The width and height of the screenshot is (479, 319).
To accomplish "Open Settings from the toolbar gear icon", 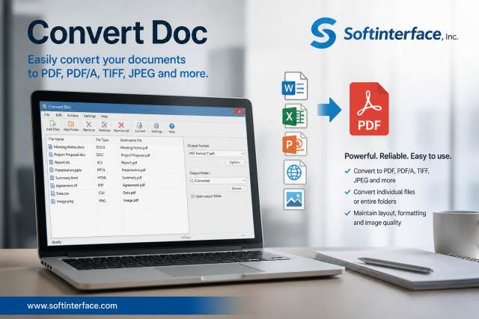I will coord(156,126).
